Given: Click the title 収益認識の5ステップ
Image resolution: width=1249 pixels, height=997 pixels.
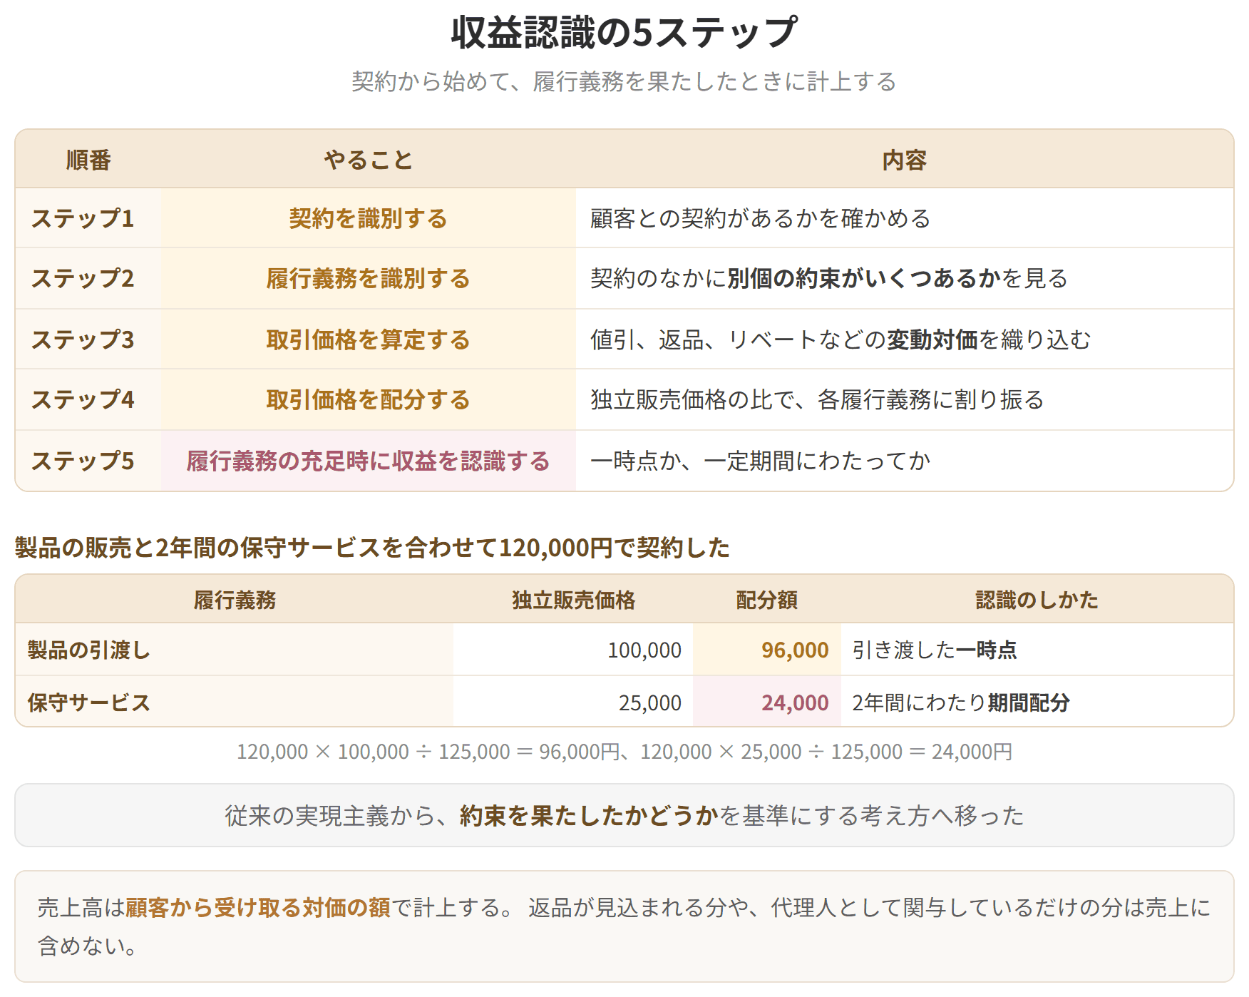Looking at the screenshot, I should 624,33.
